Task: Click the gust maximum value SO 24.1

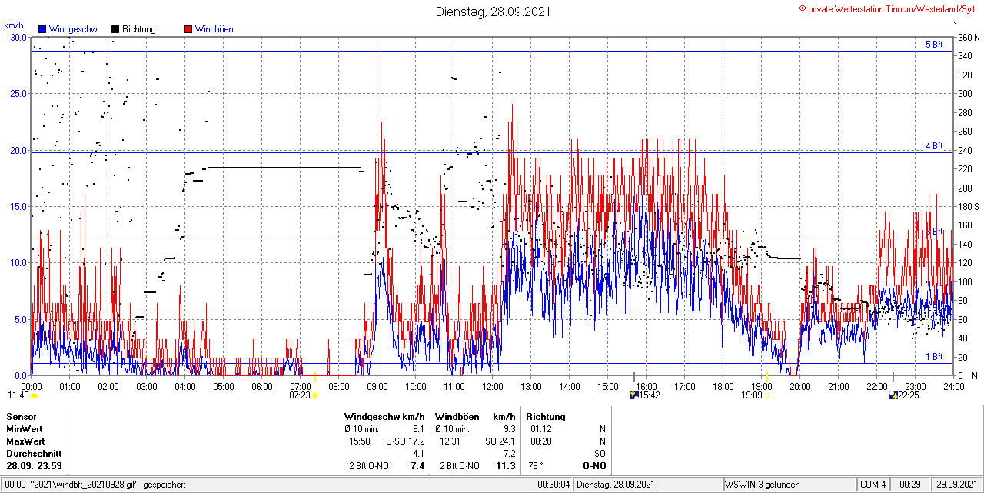Action: (x=500, y=441)
